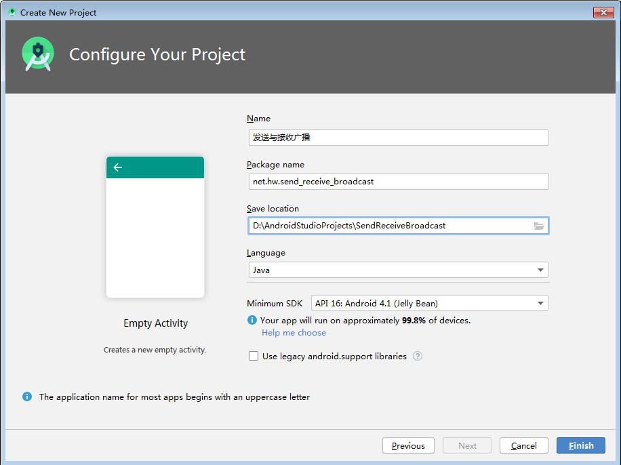Click the disabled Next button

pos(467,445)
